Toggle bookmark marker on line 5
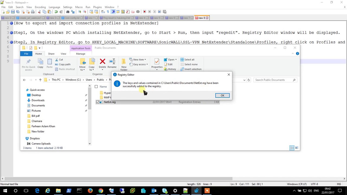Viewport: 347px width, 195px height. pyautogui.click(x=11, y=42)
